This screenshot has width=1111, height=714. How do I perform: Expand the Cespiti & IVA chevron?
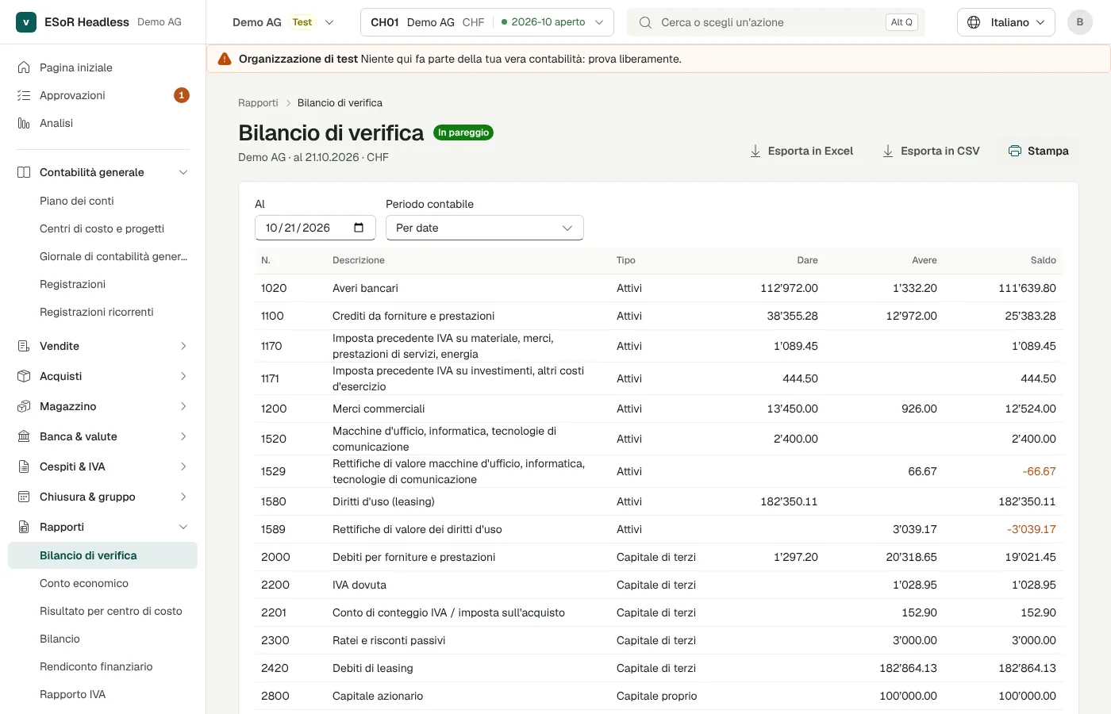(183, 466)
